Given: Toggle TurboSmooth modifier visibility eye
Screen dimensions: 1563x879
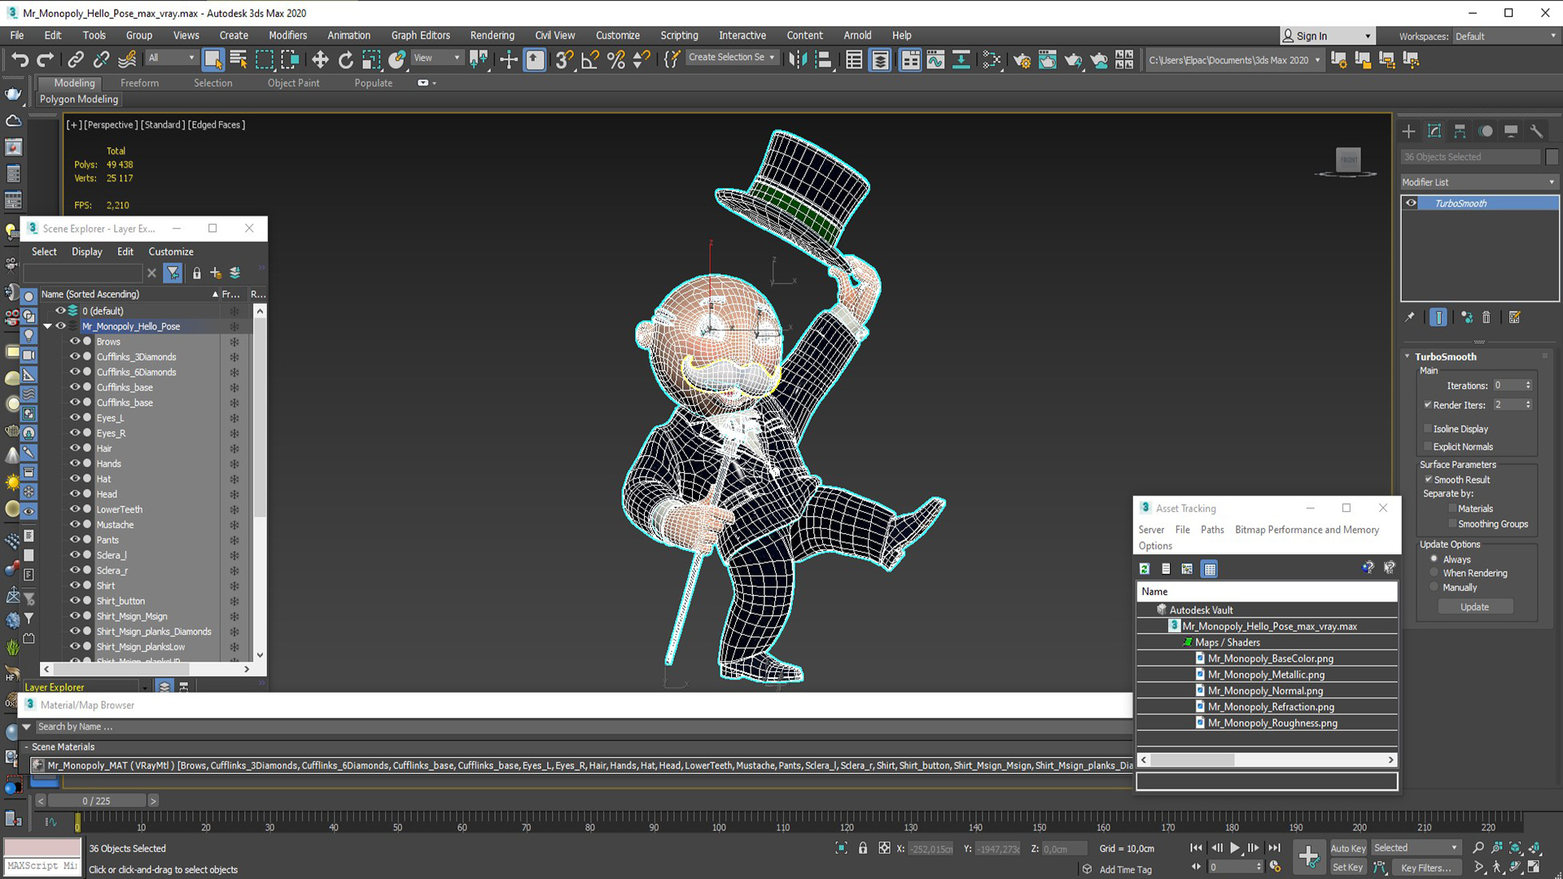Looking at the screenshot, I should tap(1411, 203).
